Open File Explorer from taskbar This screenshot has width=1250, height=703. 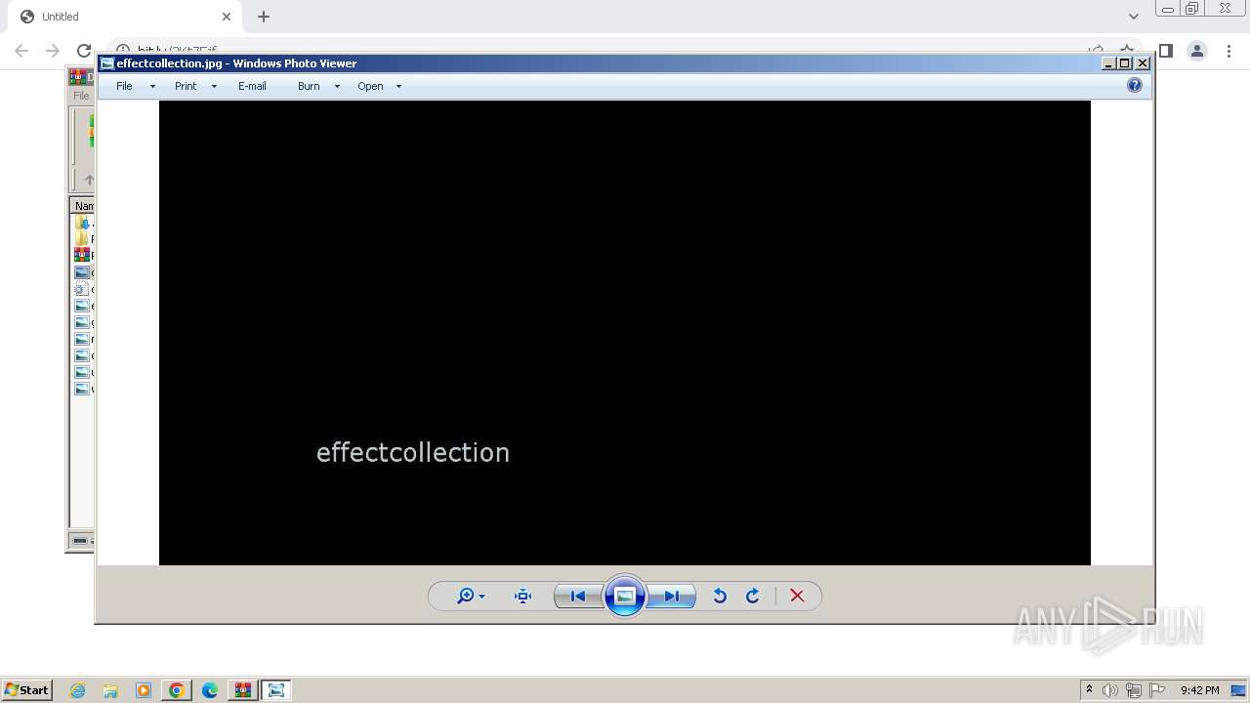(x=110, y=690)
